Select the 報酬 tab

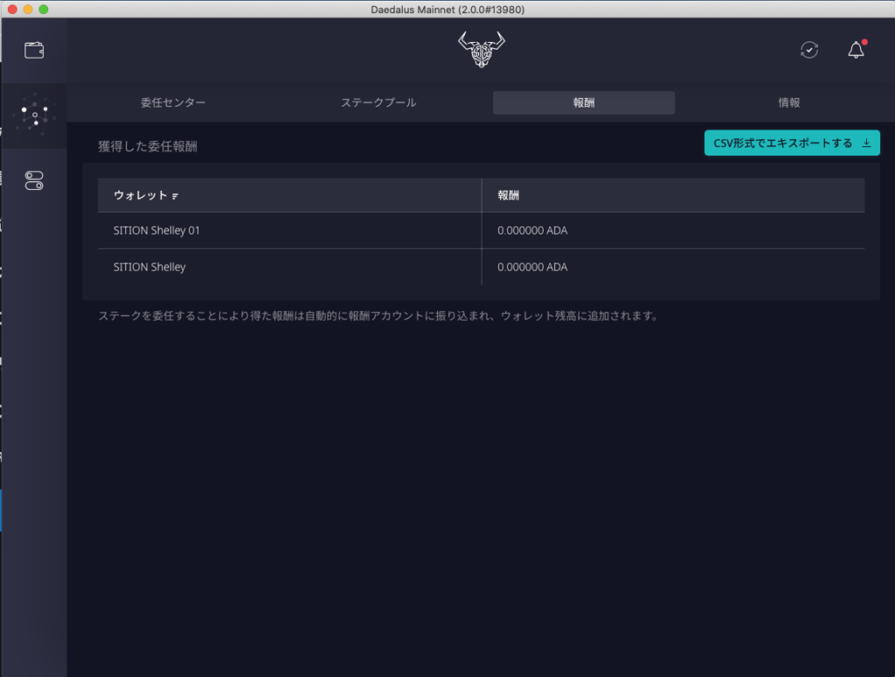pyautogui.click(x=583, y=103)
